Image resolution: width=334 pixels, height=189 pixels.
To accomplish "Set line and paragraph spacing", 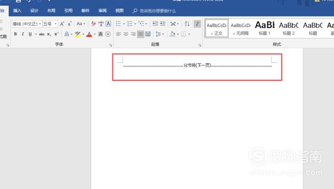I will (x=158, y=34).
